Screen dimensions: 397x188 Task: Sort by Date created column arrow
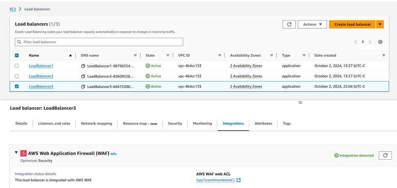point(384,55)
